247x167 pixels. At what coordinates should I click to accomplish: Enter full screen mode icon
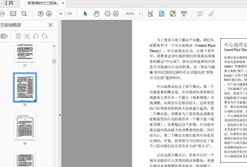click(x=173, y=14)
